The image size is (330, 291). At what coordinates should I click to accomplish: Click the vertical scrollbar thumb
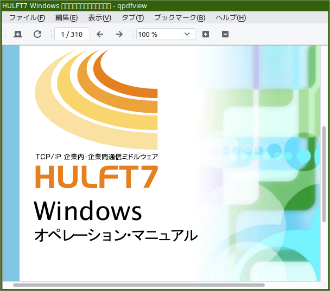[324, 174]
